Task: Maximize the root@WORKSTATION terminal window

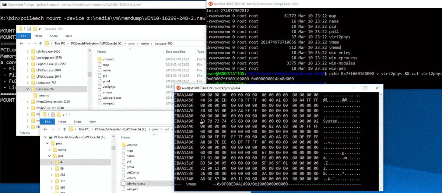Action: pos(365,88)
